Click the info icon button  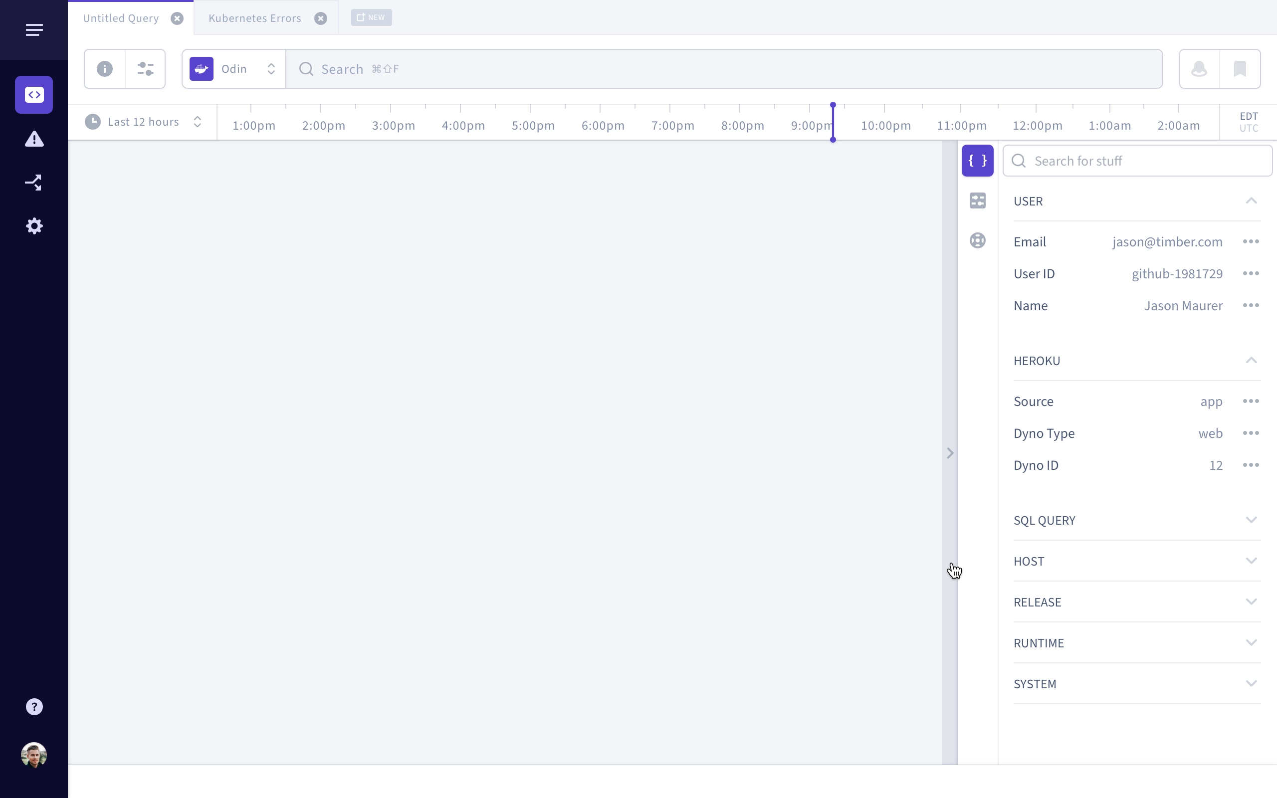[104, 69]
